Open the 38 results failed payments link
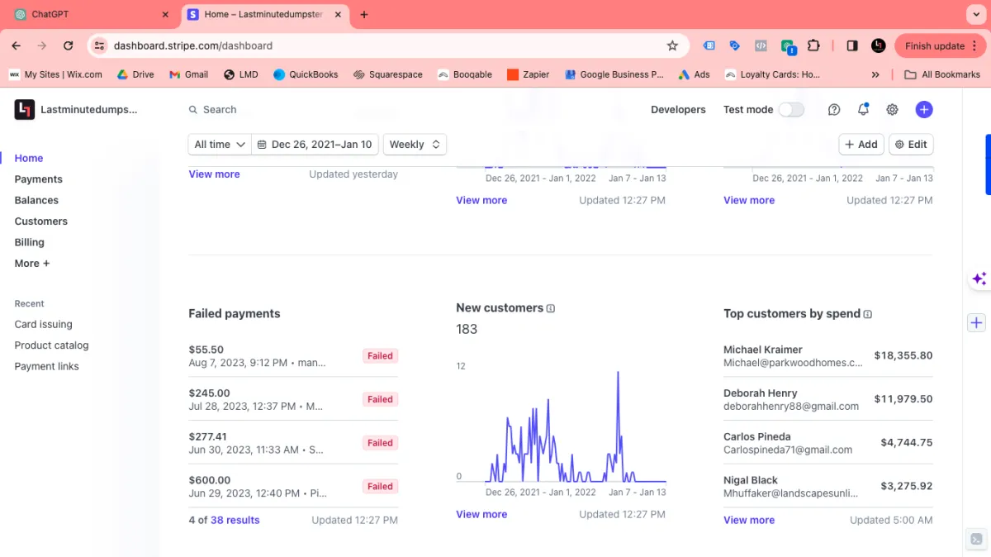 click(235, 521)
